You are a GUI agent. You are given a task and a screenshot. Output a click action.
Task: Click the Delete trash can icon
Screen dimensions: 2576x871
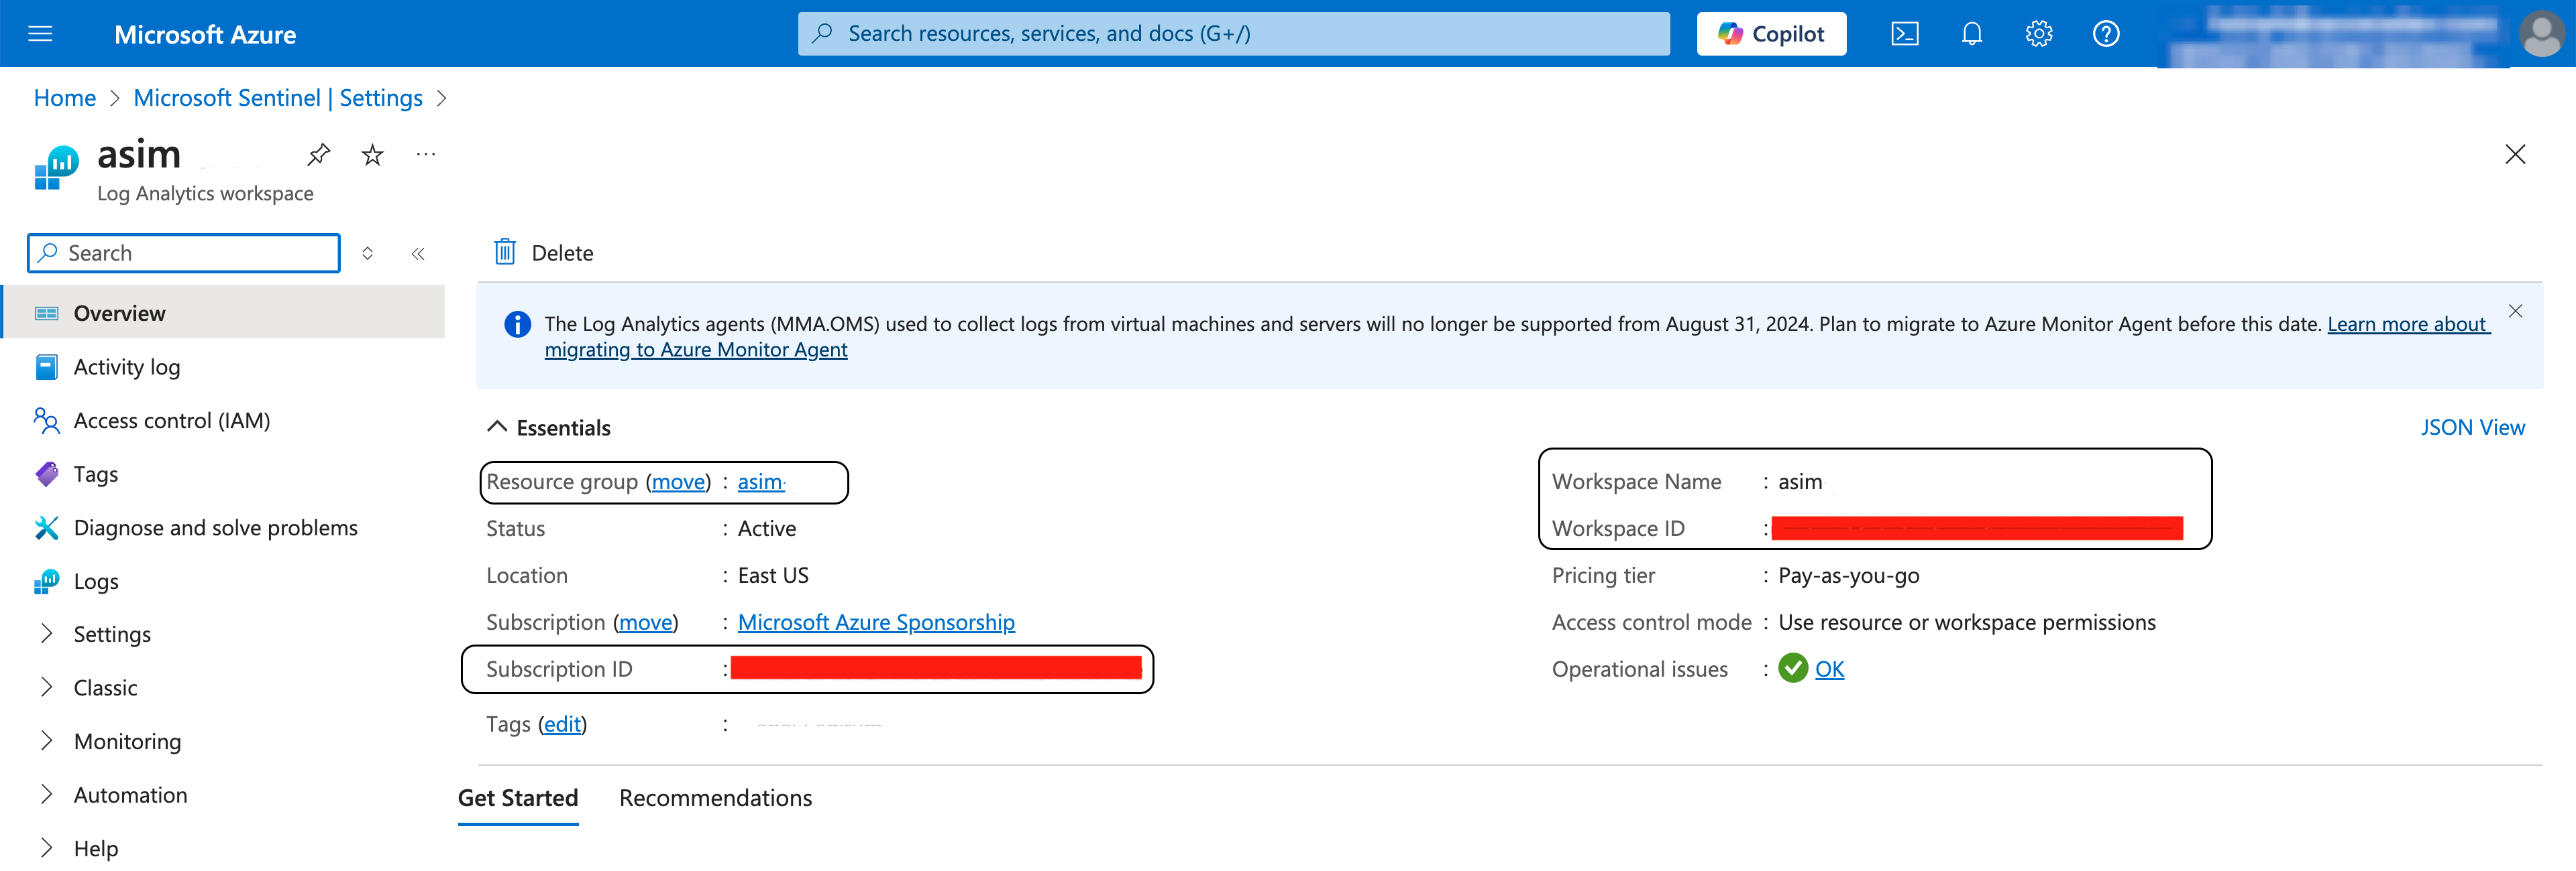505,252
